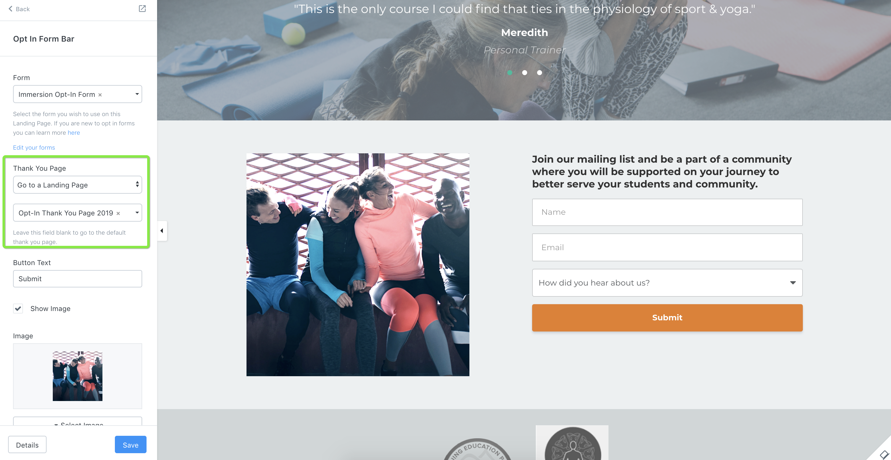Open How did you hear about us dropdown

pyautogui.click(x=667, y=282)
